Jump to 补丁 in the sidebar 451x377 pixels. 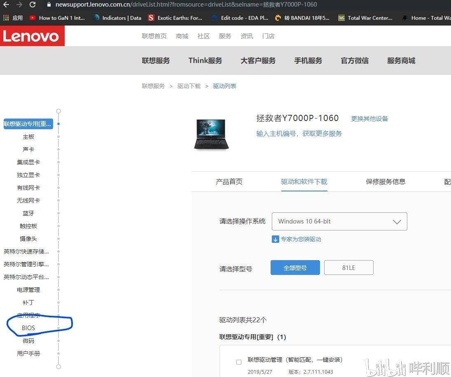point(28,302)
